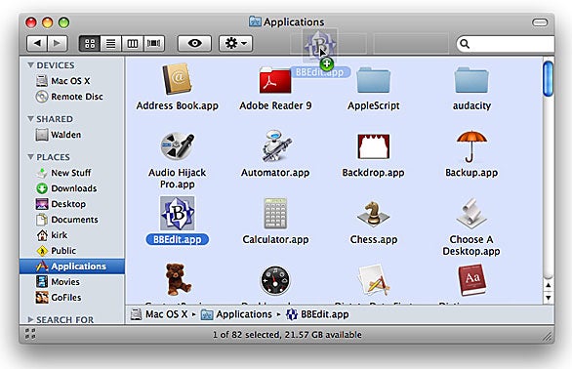Click the Calculator.app file name
The width and height of the screenshot is (572, 369).
(275, 239)
